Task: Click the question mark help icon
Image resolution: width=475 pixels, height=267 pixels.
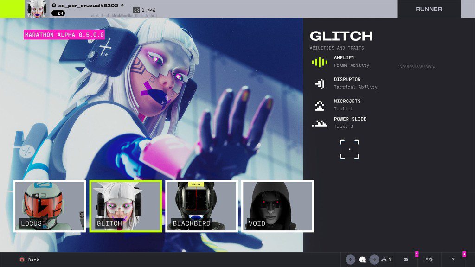Action: tap(453, 260)
